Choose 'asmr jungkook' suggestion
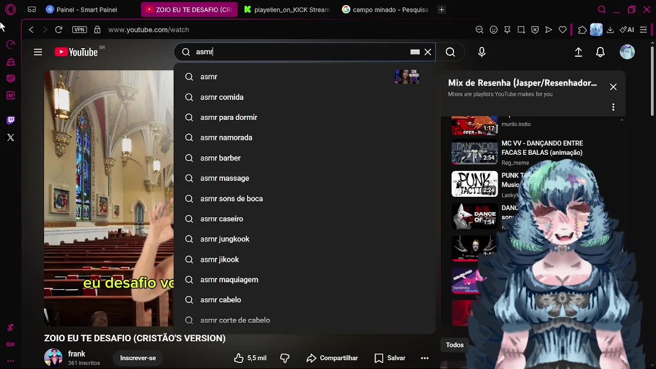 pyautogui.click(x=305, y=239)
